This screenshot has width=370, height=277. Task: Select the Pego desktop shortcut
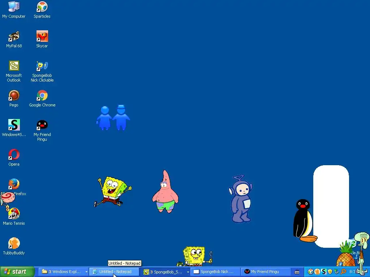(14, 98)
